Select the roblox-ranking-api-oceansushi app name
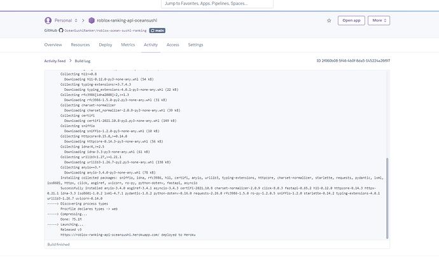 coord(127,20)
